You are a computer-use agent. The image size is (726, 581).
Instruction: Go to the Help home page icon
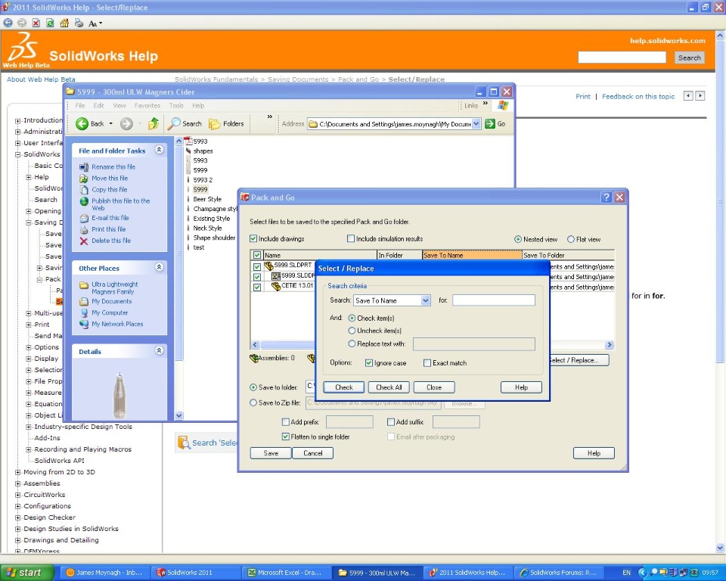point(64,23)
